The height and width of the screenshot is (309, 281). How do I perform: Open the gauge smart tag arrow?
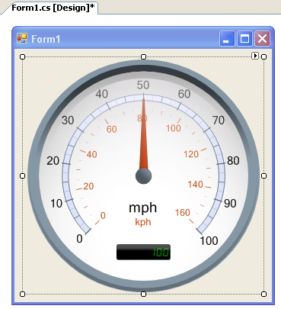pos(255,56)
